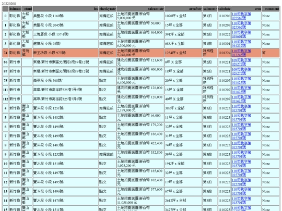
Task: Click the comment column header
Action: point(271,9)
